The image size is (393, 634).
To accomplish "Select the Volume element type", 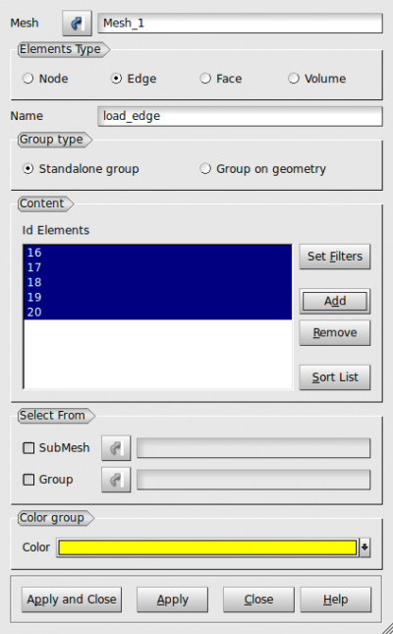I will [317, 79].
